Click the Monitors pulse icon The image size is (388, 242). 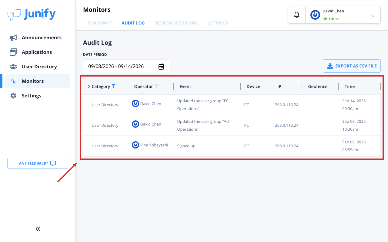13,81
